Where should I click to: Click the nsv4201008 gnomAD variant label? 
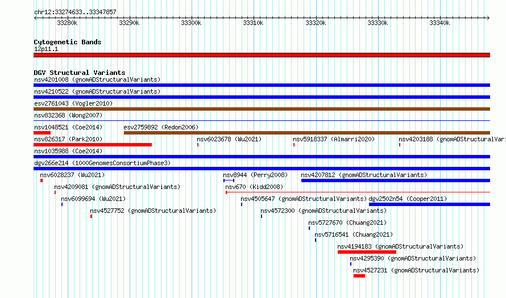[97, 79]
